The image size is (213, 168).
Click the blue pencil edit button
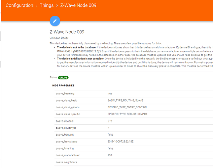[55, 21]
